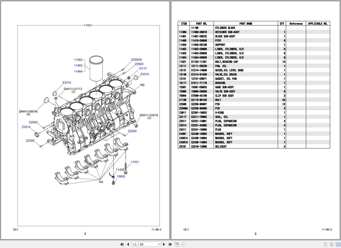Switch to single page view
Viewport: 341px width, 248px height.
pyautogui.click(x=325, y=244)
